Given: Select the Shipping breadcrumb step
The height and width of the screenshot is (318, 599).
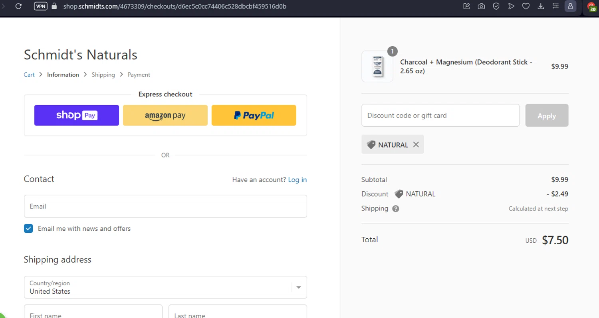Looking at the screenshot, I should coord(103,75).
